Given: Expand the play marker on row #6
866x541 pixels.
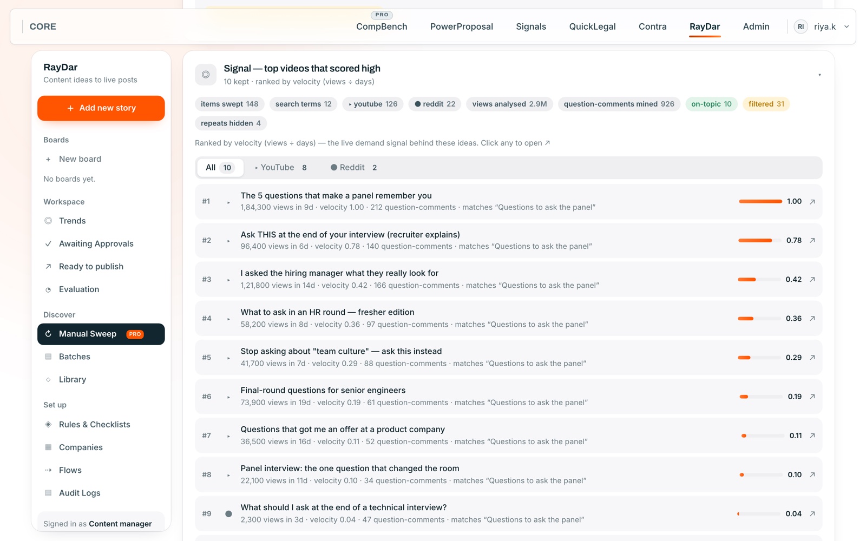Looking at the screenshot, I should tap(228, 397).
